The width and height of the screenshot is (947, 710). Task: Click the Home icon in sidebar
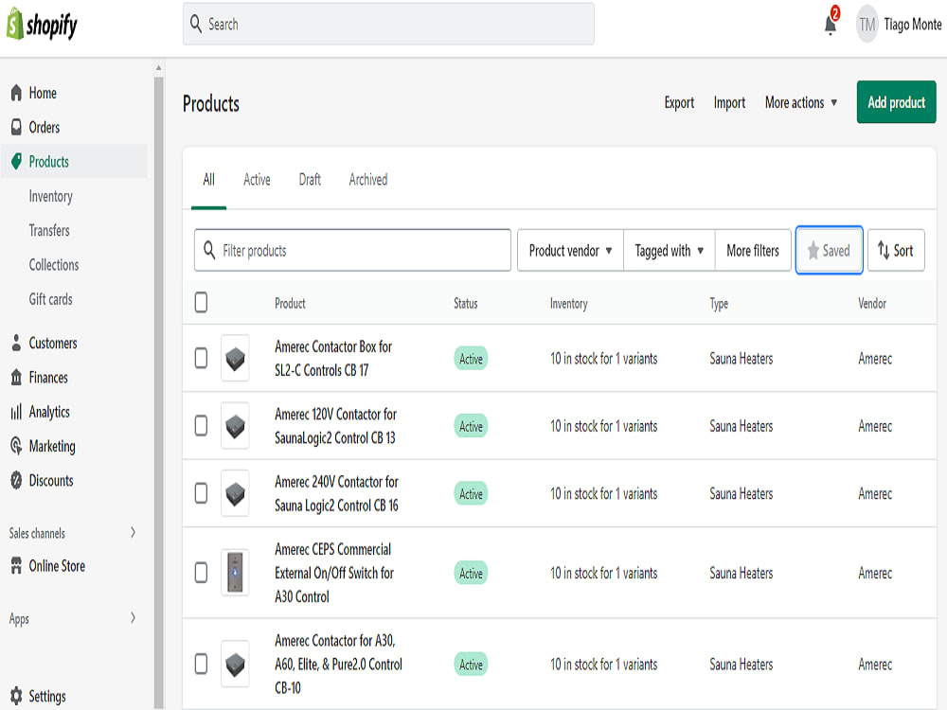[15, 93]
